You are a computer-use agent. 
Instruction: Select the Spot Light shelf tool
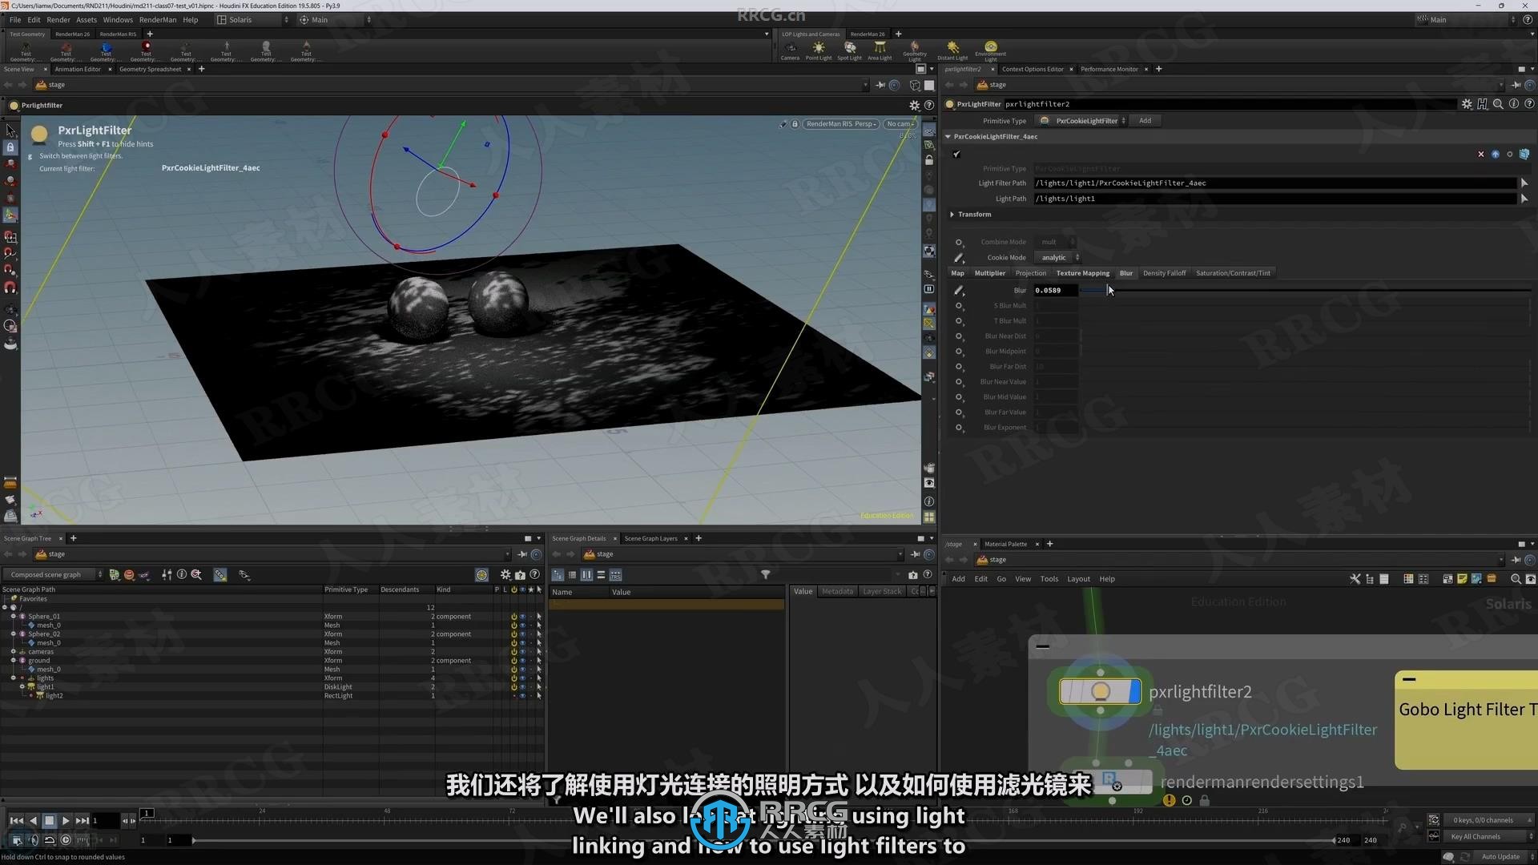pyautogui.click(x=849, y=50)
